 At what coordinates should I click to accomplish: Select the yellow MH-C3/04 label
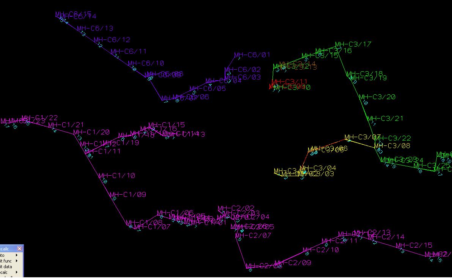point(318,168)
